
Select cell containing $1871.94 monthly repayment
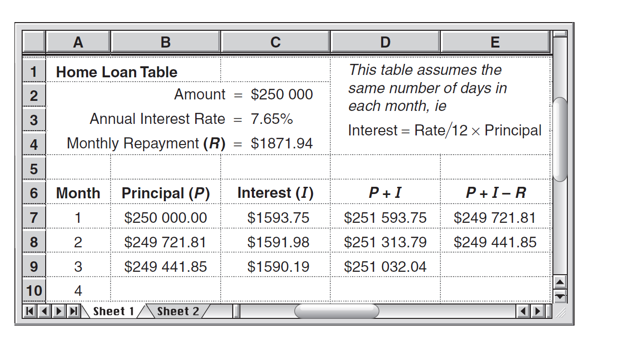[x=275, y=143]
